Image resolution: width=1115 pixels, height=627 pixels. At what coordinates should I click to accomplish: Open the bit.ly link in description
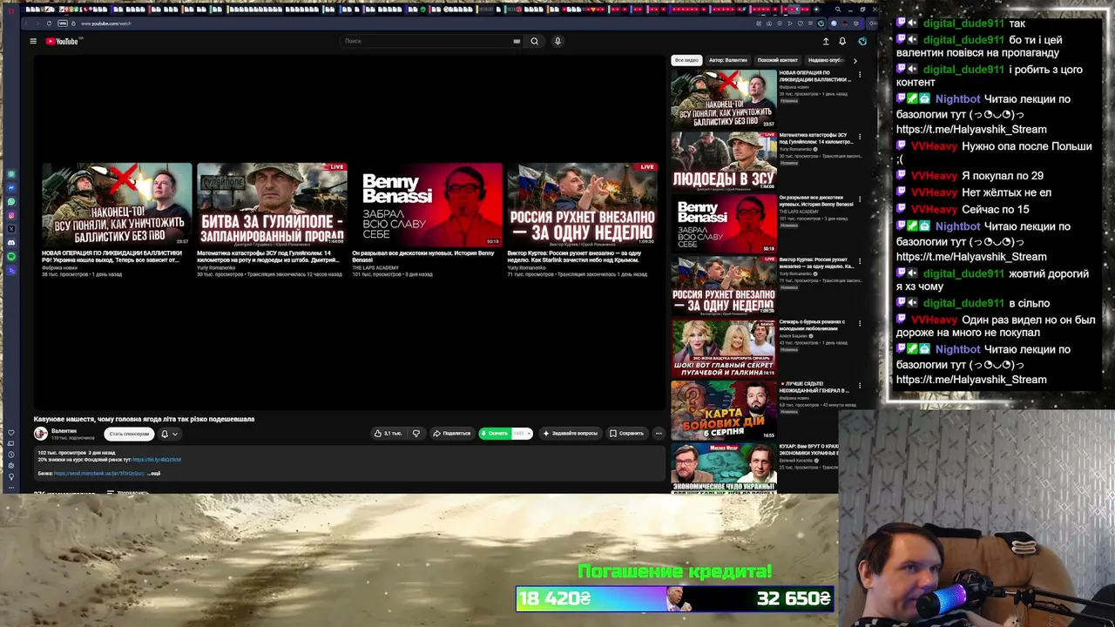pyautogui.click(x=157, y=460)
